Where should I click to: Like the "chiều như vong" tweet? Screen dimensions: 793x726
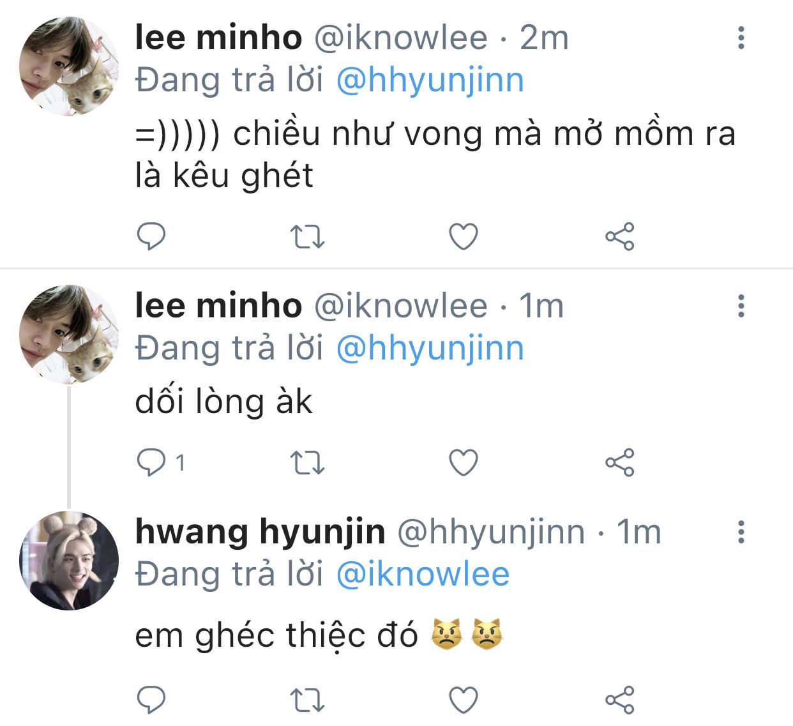pos(464,237)
